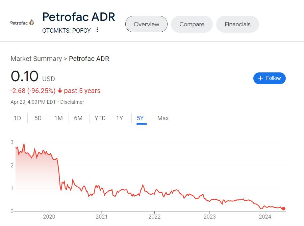
Task: Show the Max chart range
Action: (x=163, y=118)
